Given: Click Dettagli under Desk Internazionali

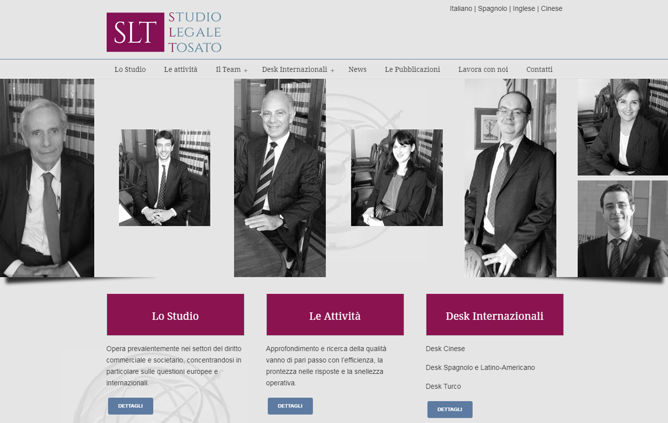Looking at the screenshot, I should (x=450, y=410).
